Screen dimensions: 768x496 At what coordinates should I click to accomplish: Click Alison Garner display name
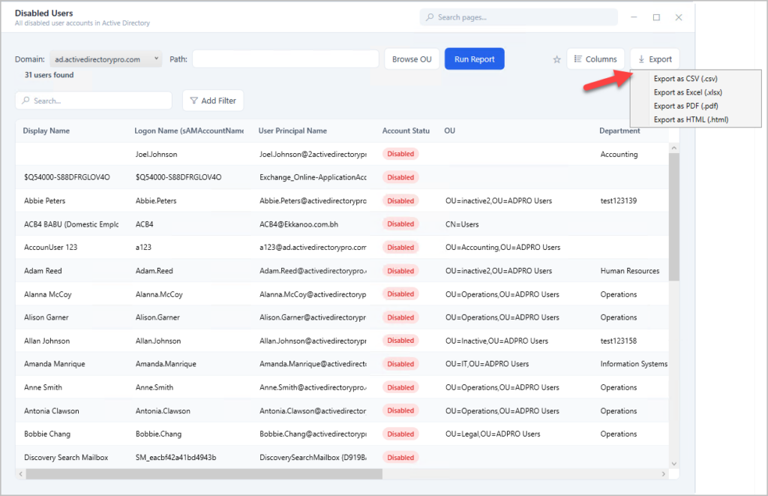coord(46,317)
